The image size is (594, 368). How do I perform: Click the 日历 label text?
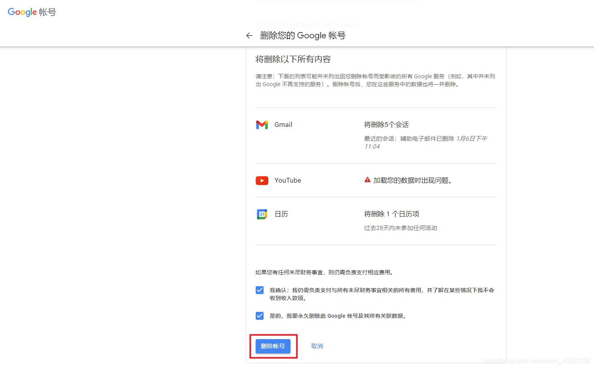tap(281, 214)
